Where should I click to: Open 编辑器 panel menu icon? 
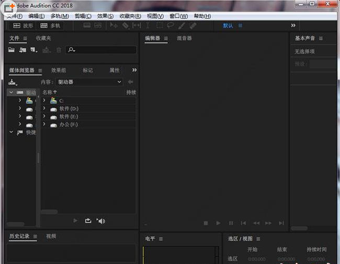[166, 39]
